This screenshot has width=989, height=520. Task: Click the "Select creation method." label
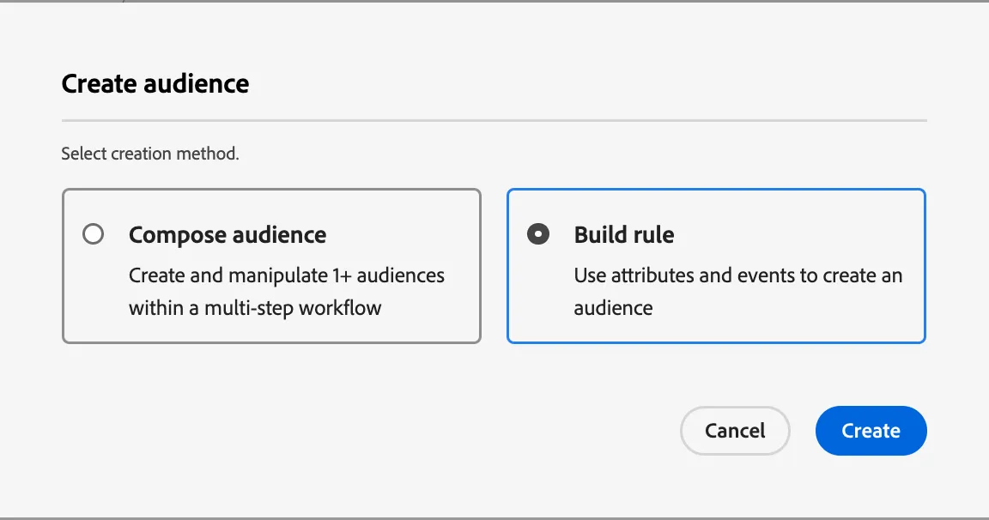click(150, 153)
